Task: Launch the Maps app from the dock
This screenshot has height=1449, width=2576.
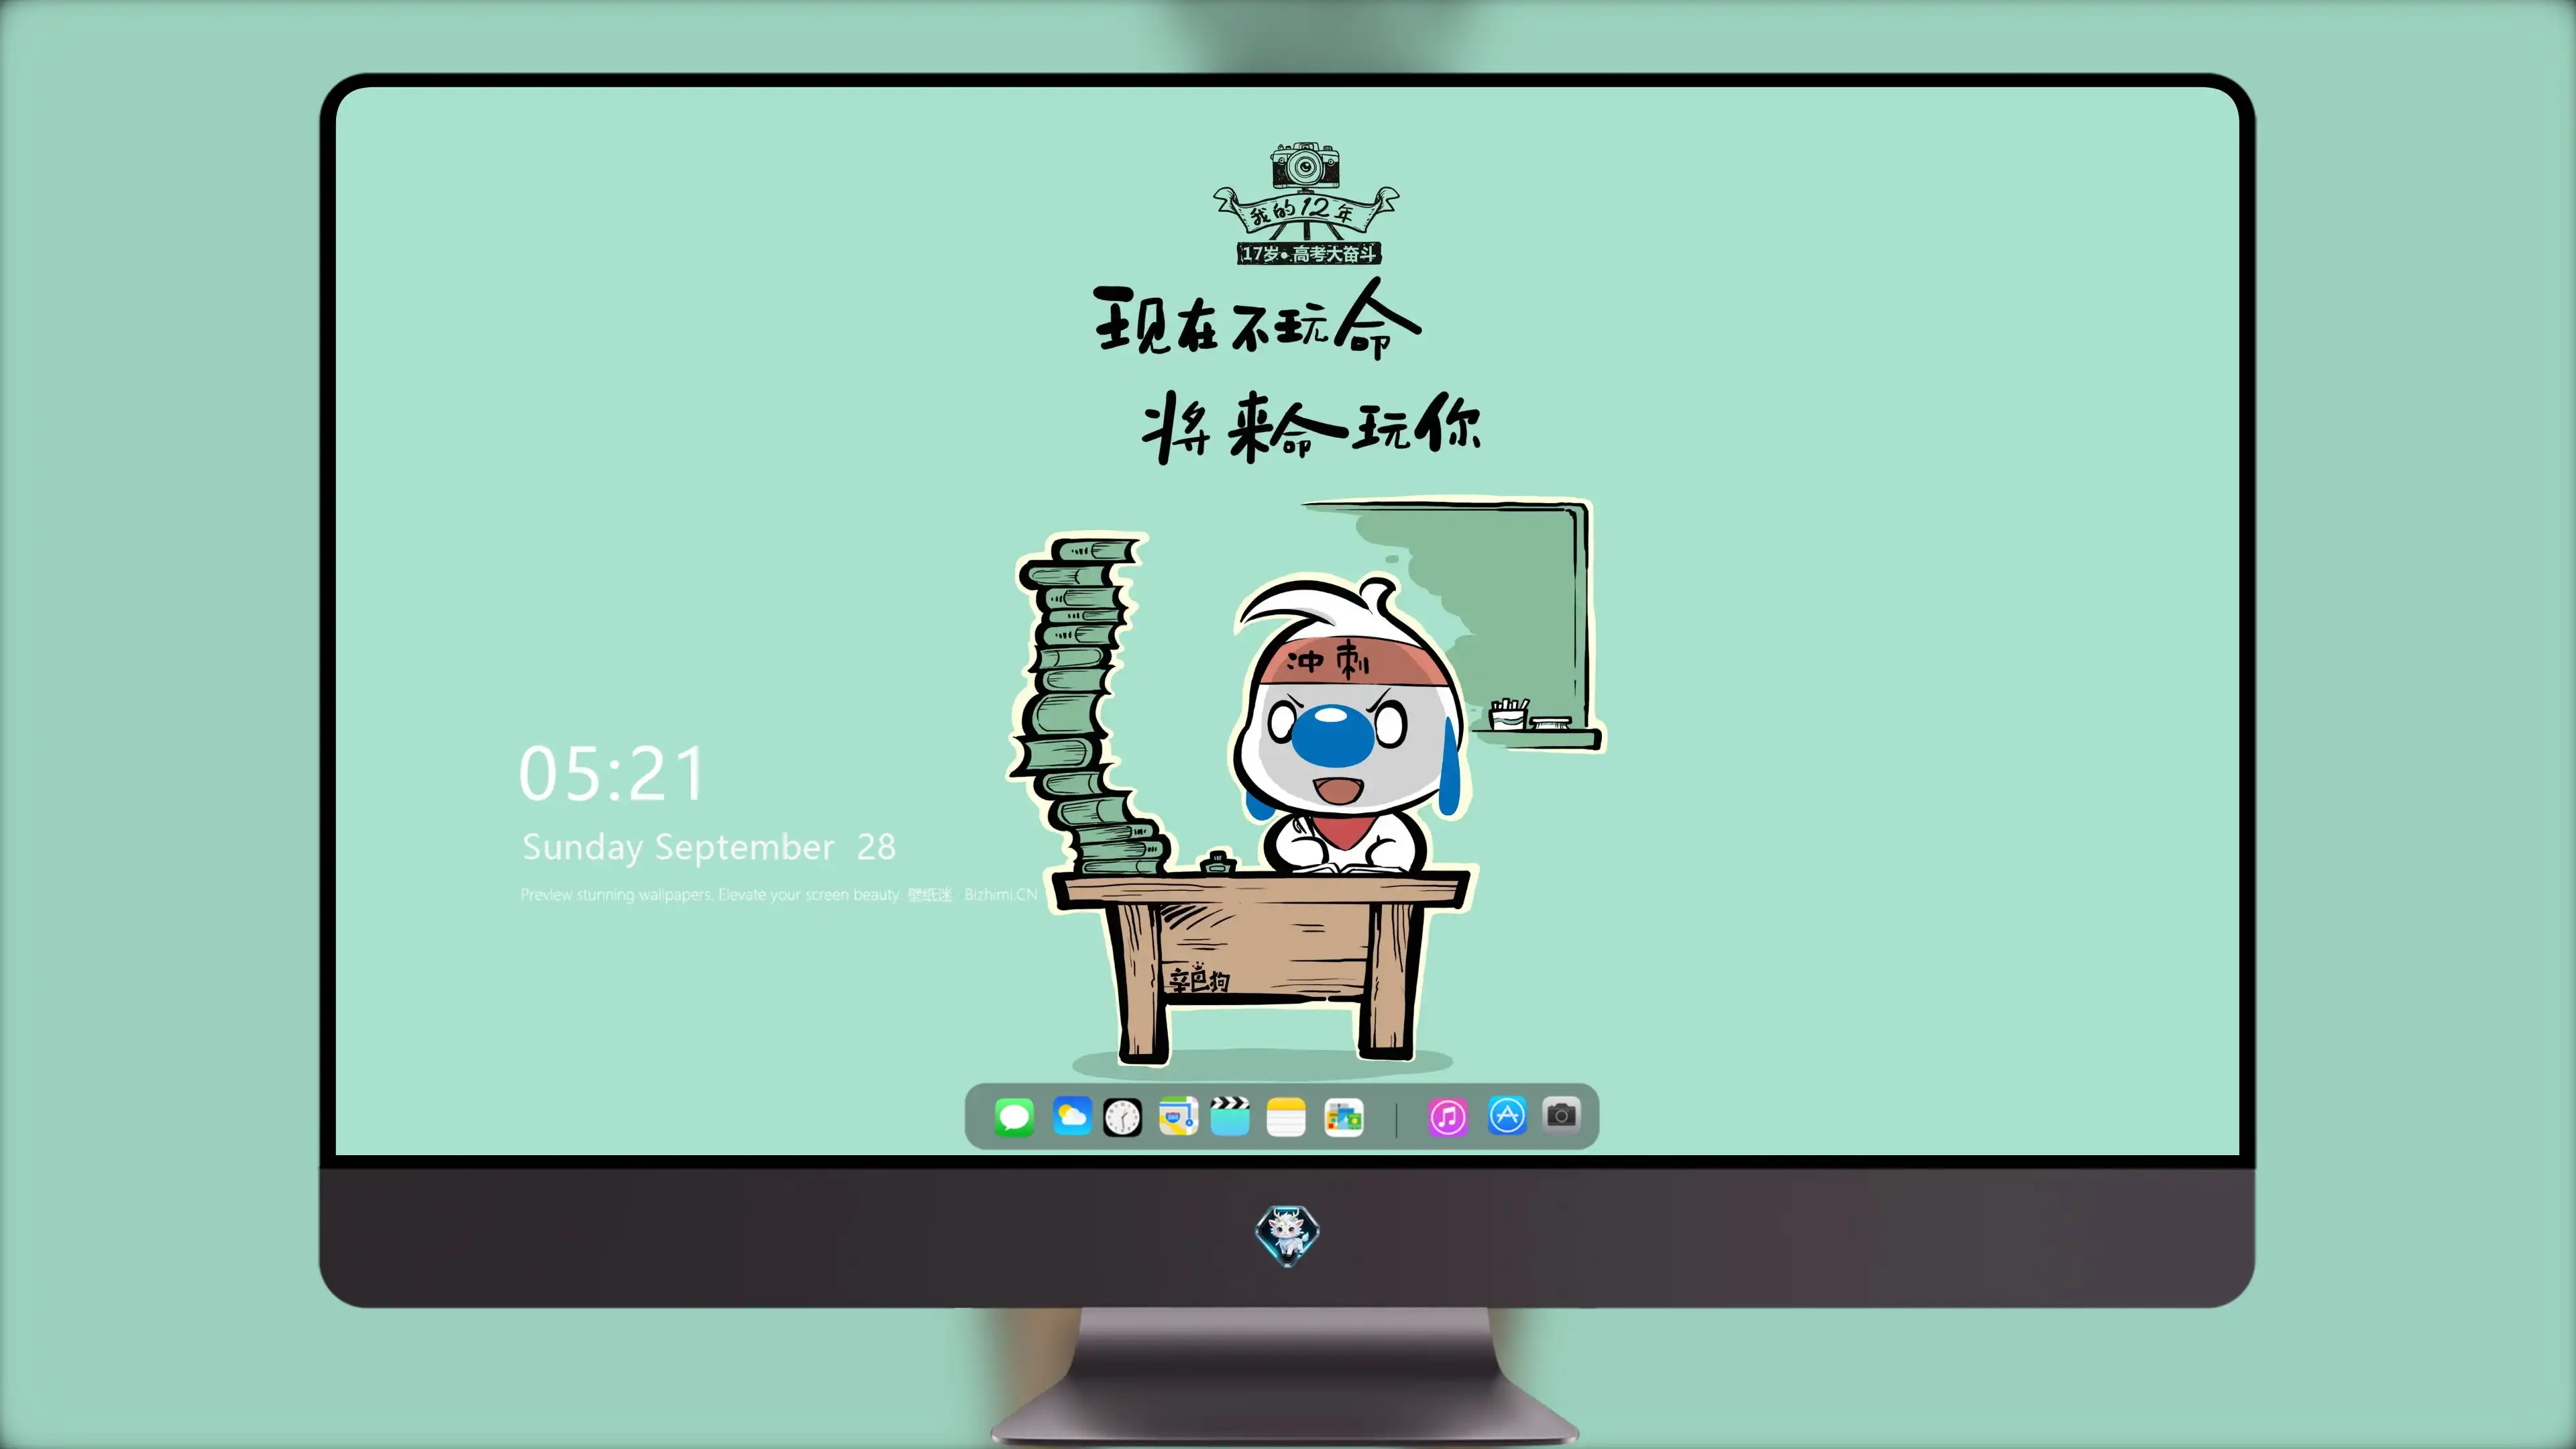Action: pyautogui.click(x=1178, y=1116)
